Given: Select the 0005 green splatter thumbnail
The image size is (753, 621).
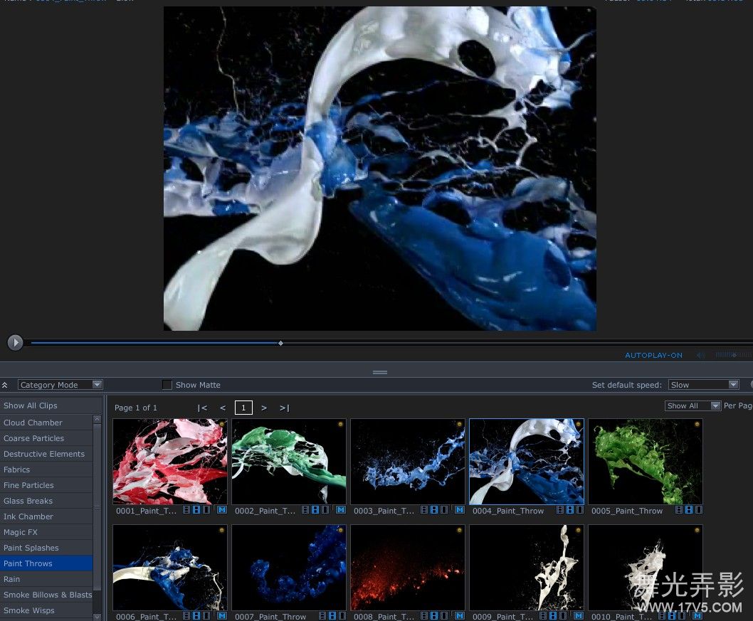Looking at the screenshot, I should [646, 462].
